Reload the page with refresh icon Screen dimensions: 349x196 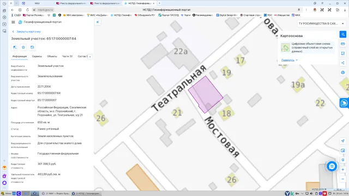(x=27, y=10)
